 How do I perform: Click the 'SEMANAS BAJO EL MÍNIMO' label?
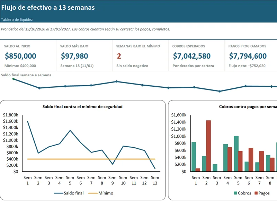coord(138,46)
